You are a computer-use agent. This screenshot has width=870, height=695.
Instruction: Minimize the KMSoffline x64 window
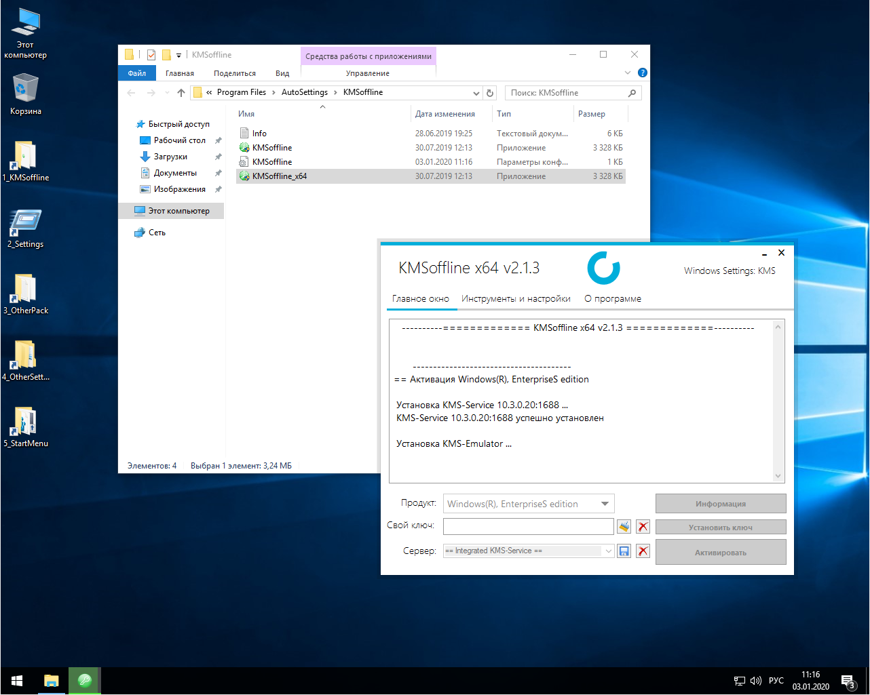coord(764,253)
